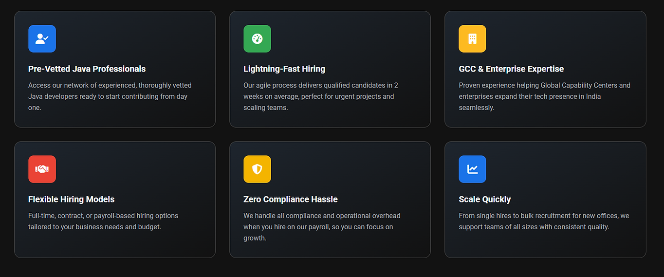Select the Zero Compliance Hassle heading

[x=291, y=200]
